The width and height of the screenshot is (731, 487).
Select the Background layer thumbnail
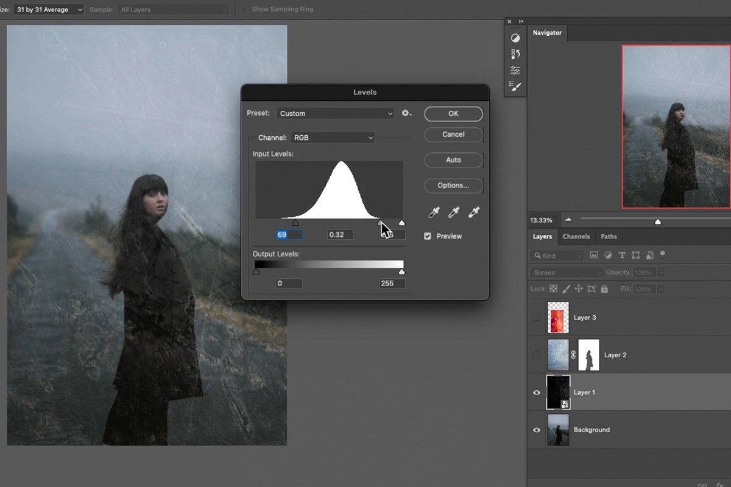[559, 430]
